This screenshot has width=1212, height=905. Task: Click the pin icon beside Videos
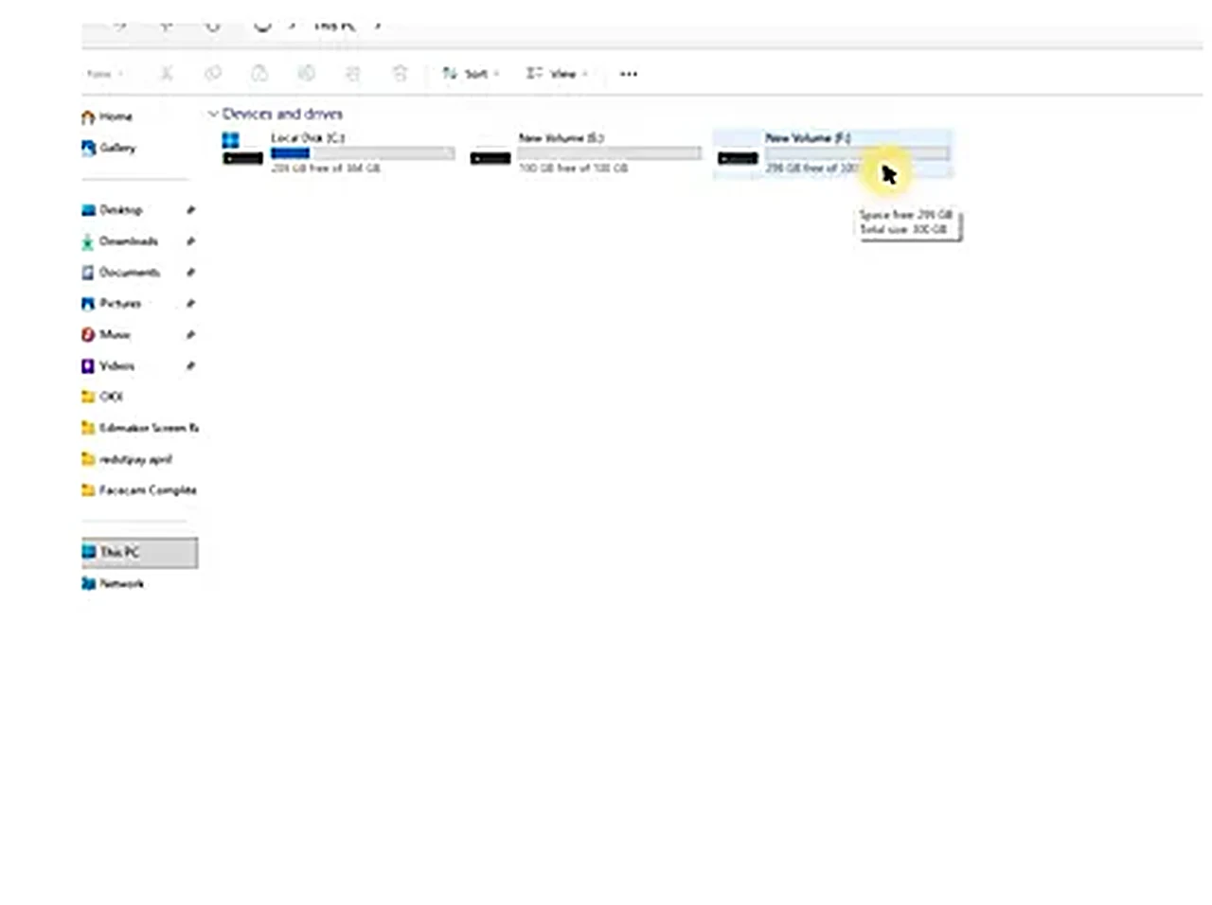pyautogui.click(x=190, y=366)
